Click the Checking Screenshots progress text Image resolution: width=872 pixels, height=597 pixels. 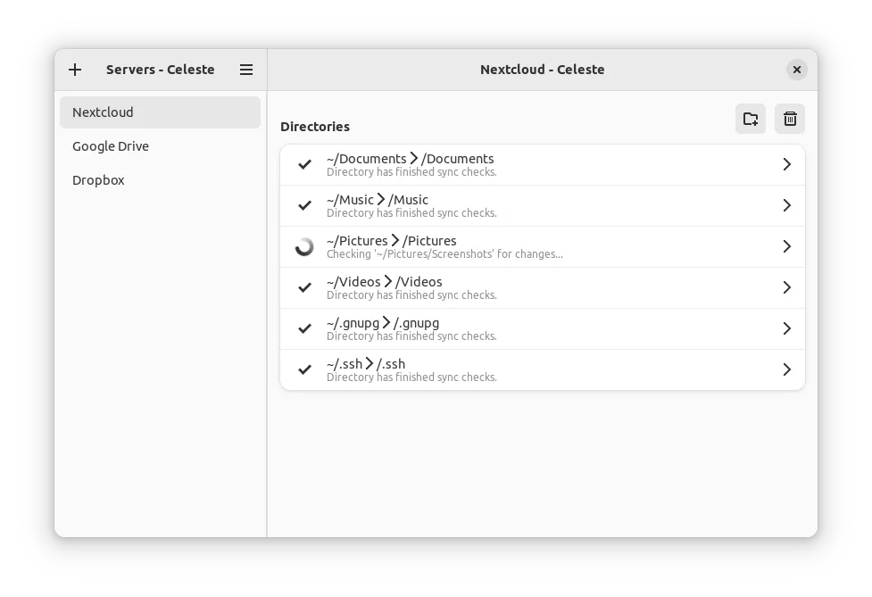pyautogui.click(x=444, y=253)
